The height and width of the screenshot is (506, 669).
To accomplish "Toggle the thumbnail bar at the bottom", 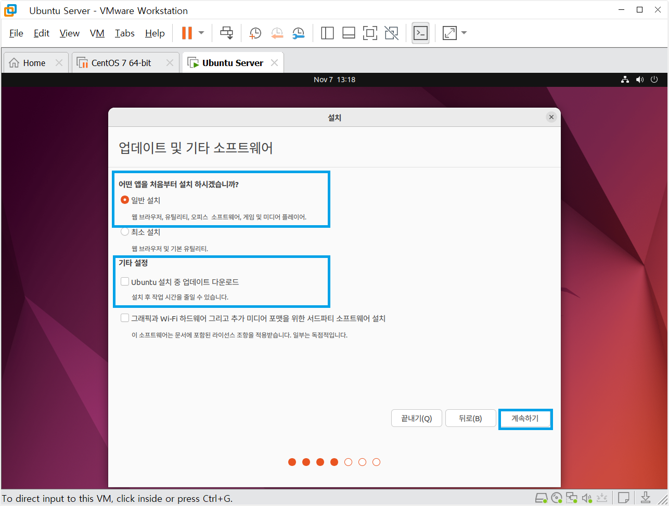I will point(349,33).
